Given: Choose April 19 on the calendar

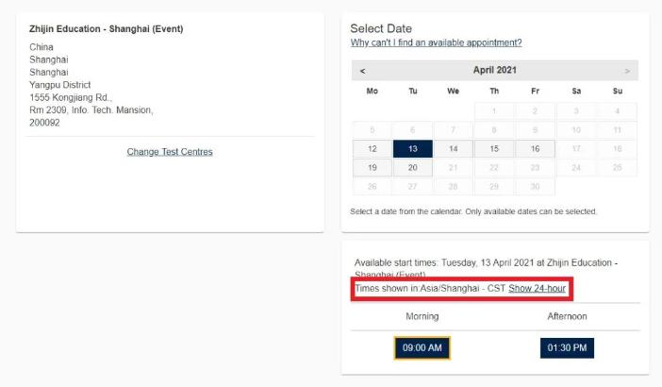Looking at the screenshot, I should coord(372,168).
